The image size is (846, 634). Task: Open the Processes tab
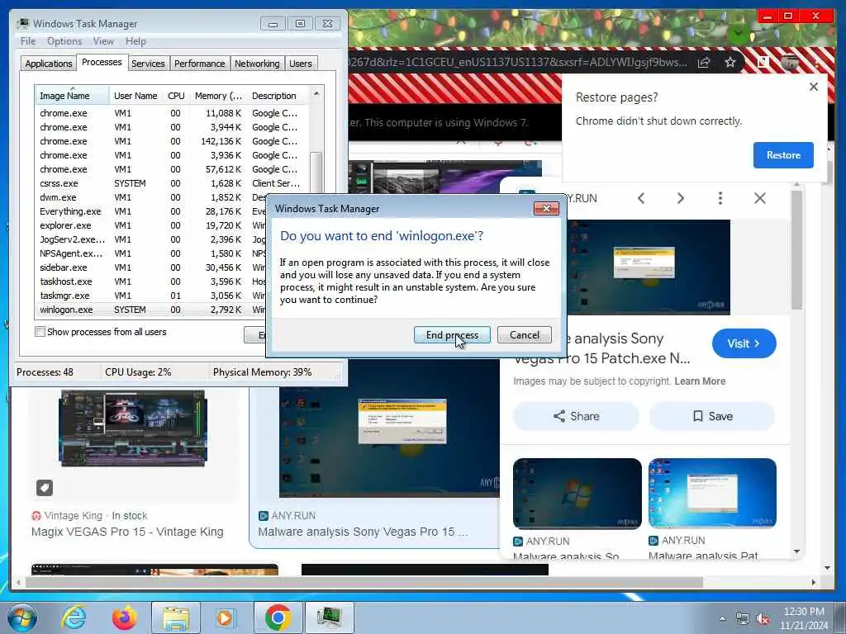[102, 63]
